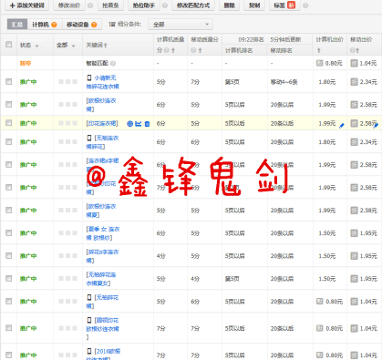Click help icon beside 智能匹配

113,63
